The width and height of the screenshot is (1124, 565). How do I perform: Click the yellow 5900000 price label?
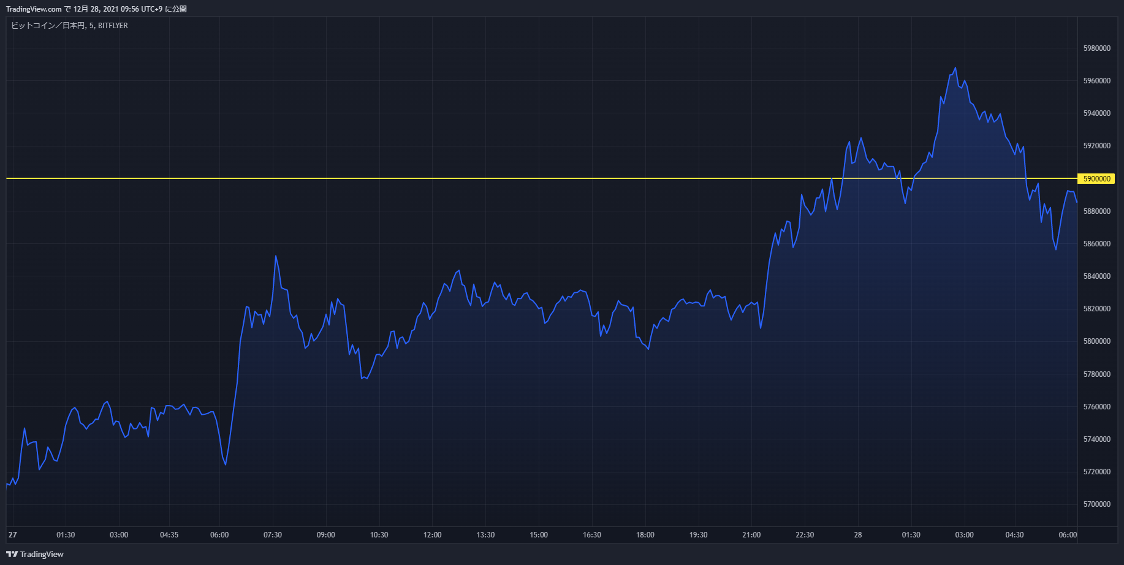pos(1096,179)
